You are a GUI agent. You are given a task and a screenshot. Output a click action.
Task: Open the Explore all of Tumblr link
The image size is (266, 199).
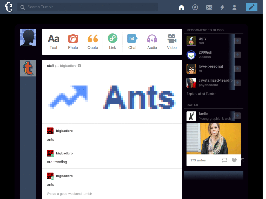pyautogui.click(x=201, y=94)
